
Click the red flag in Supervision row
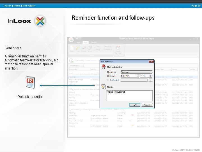click(x=132, y=115)
